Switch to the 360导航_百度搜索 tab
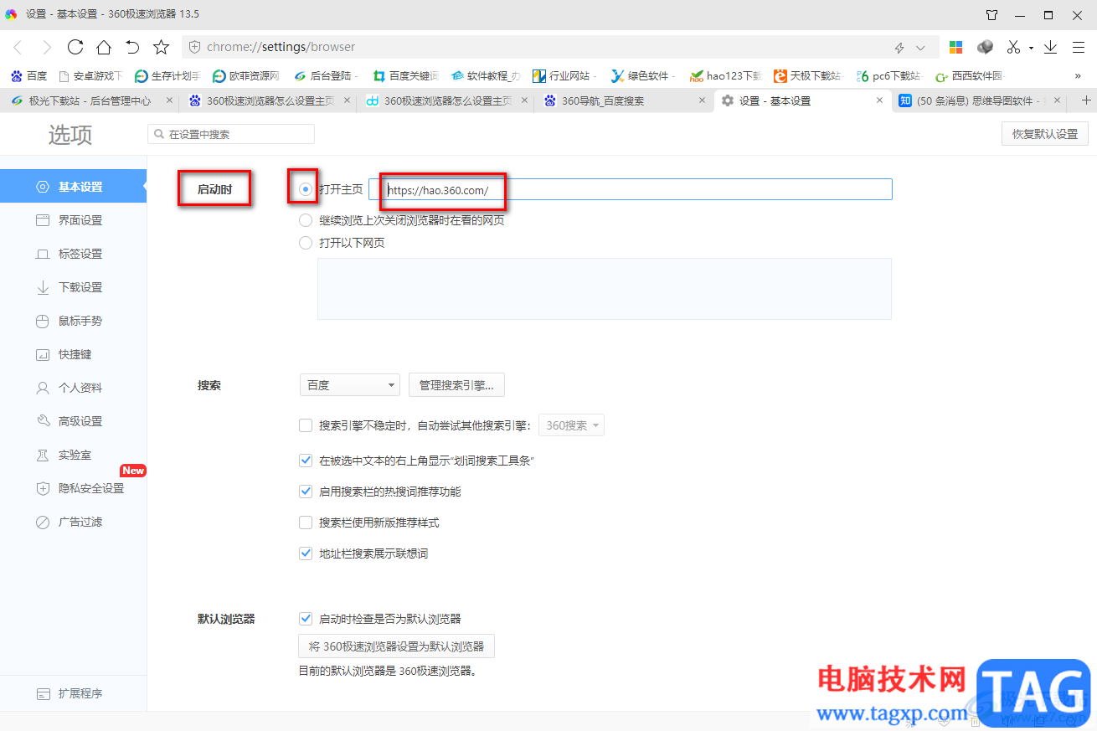 625,100
